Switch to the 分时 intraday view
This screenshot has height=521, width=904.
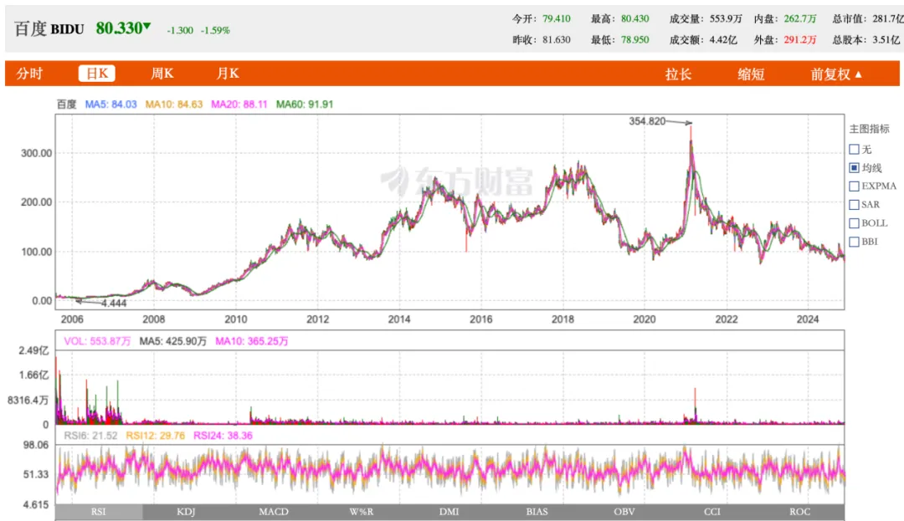(x=29, y=74)
